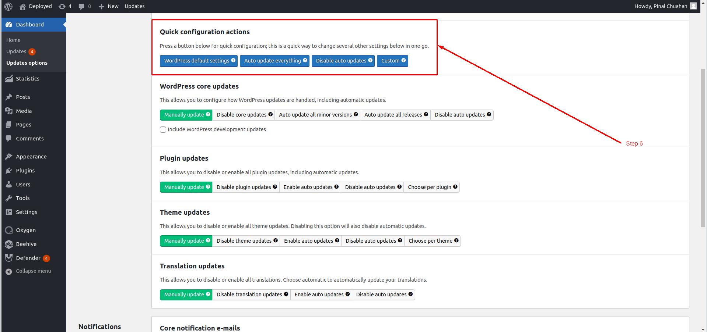Choose Enable auto updates under Plugin updates
The image size is (707, 332).
tap(310, 187)
